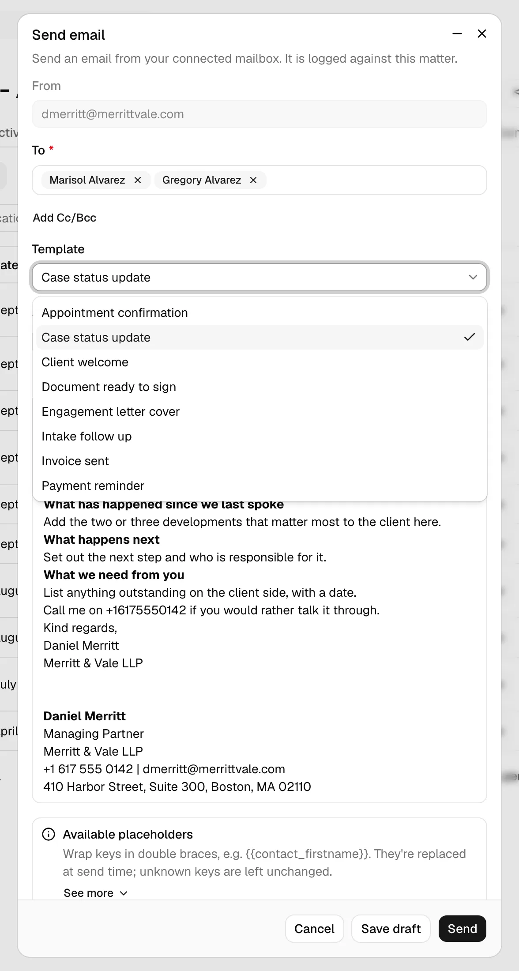Cancel the email
The width and height of the screenshot is (519, 971).
(x=314, y=929)
